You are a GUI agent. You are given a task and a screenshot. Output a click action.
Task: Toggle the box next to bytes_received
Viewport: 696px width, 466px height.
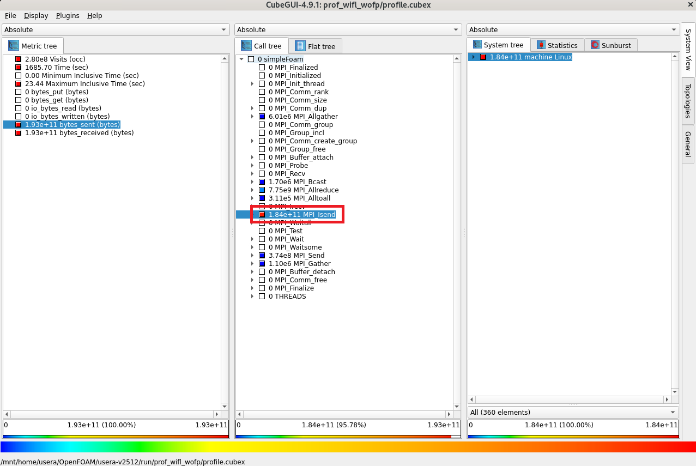(19, 133)
